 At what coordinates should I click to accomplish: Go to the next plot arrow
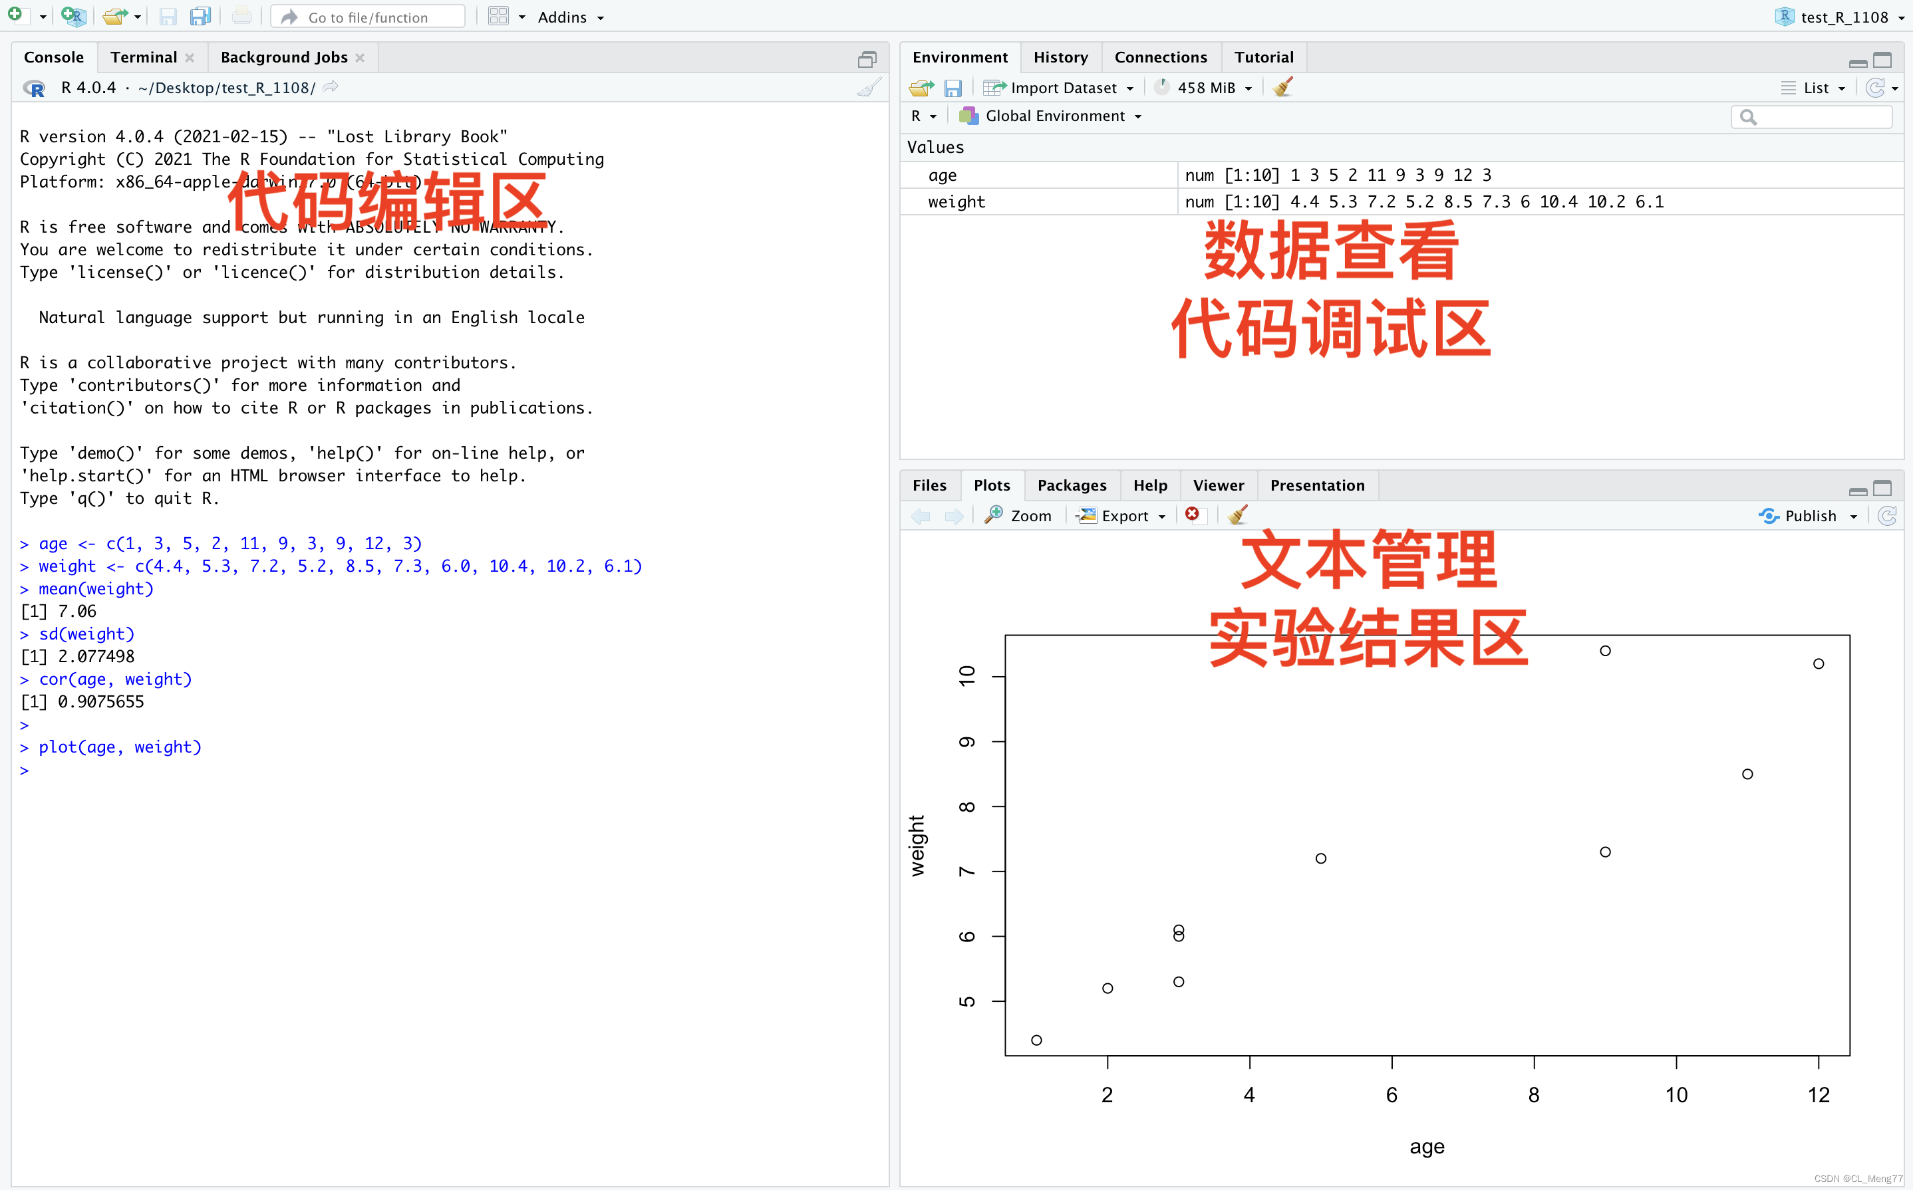tap(954, 517)
